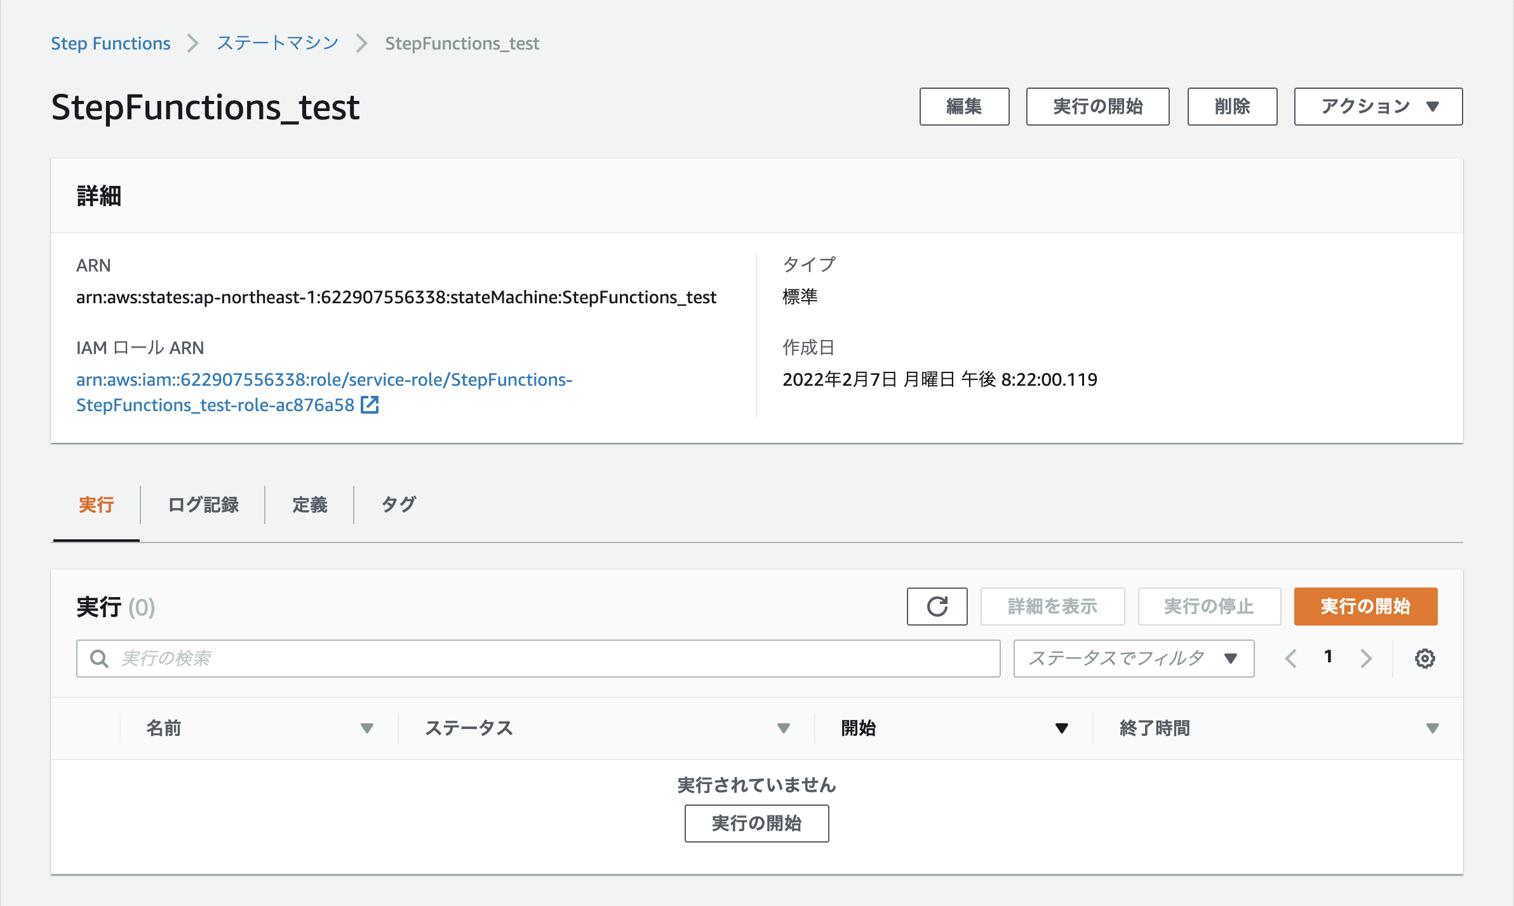This screenshot has height=906, width=1514.
Task: Click the creation date 2022年2月7日 value
Action: coord(940,379)
